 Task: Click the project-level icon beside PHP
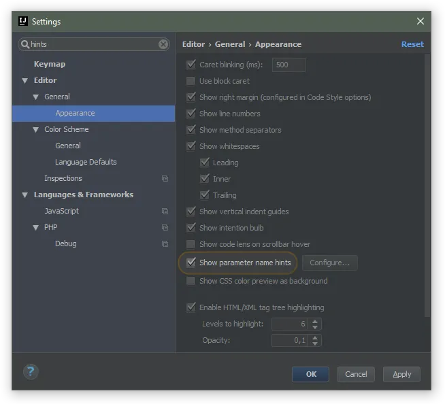tap(165, 228)
